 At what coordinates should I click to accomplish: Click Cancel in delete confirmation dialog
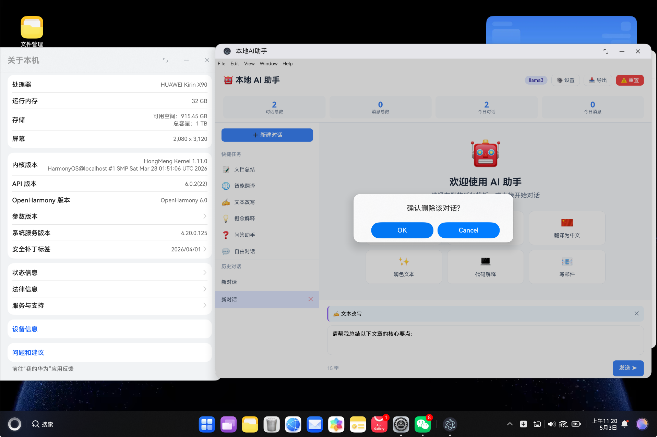pyautogui.click(x=468, y=230)
